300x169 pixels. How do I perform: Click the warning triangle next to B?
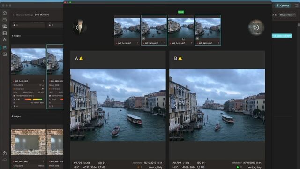point(180,58)
